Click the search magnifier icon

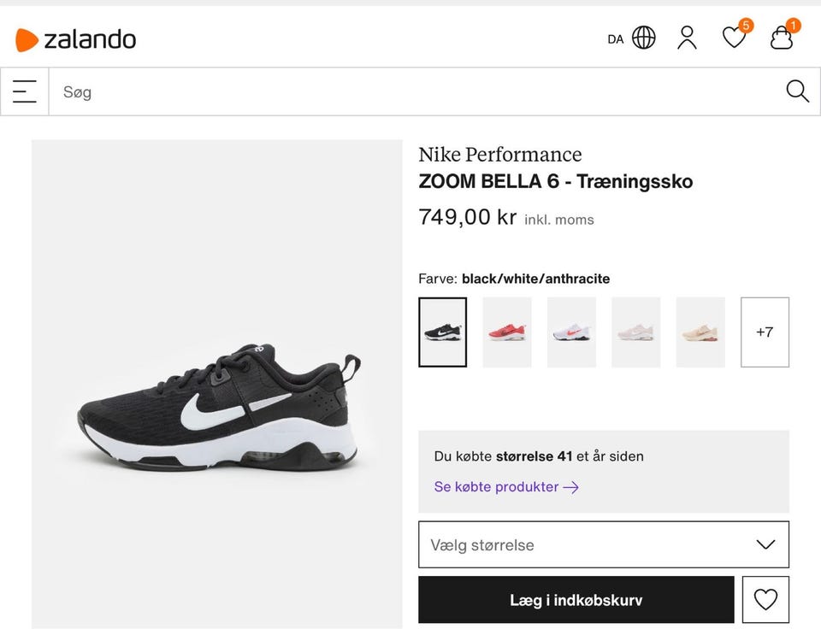point(797,91)
